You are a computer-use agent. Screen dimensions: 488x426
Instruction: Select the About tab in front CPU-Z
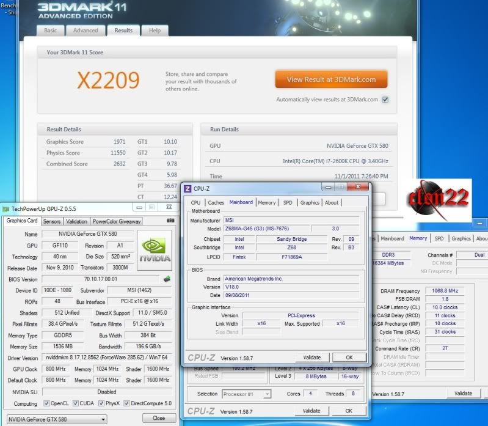[x=332, y=203]
